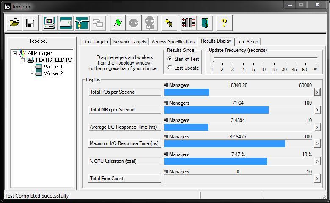This screenshot has width=330, height=203.
Task: Switch to Network Targets tab
Action: (x=130, y=42)
